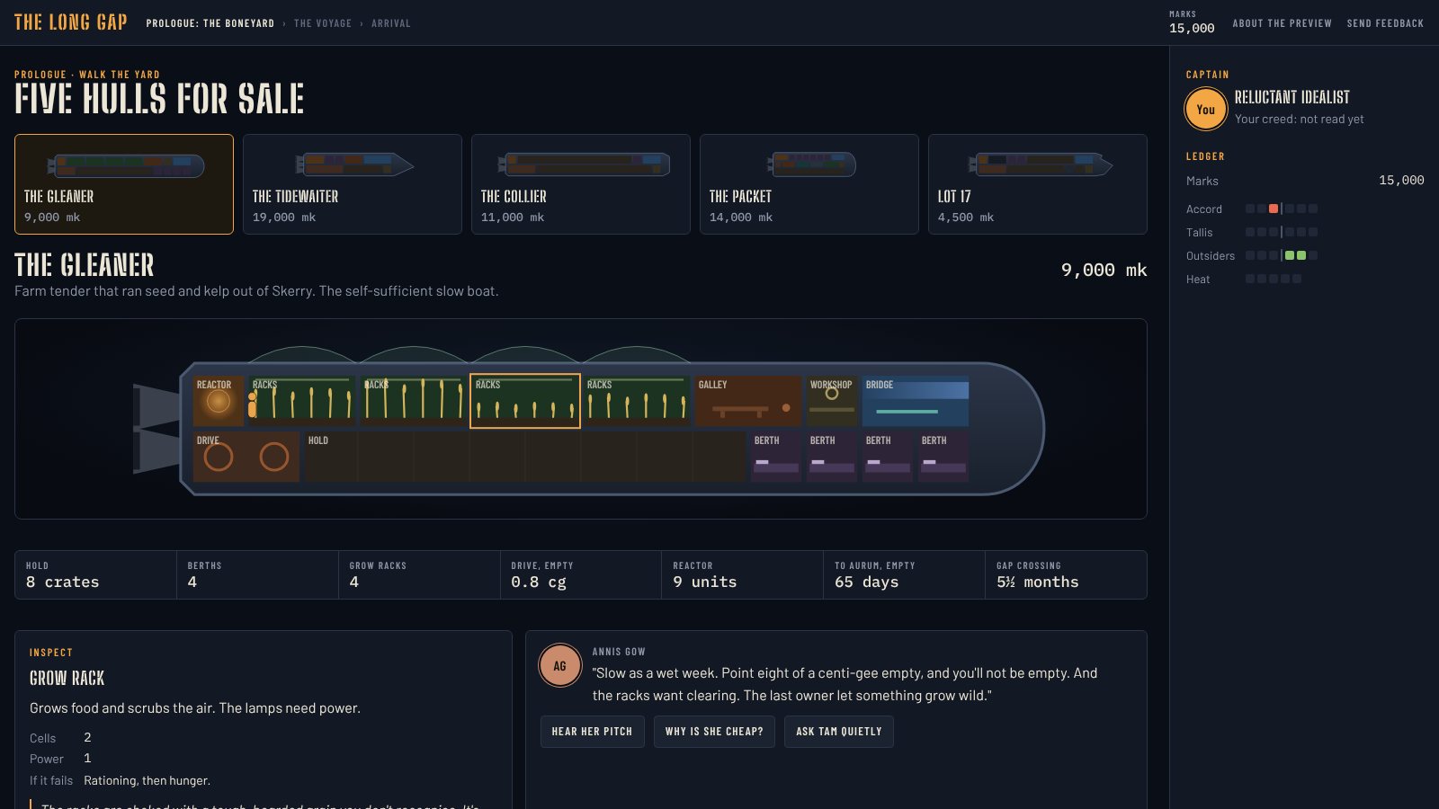Click the captain You avatar
This screenshot has height=809, width=1439.
1206,110
